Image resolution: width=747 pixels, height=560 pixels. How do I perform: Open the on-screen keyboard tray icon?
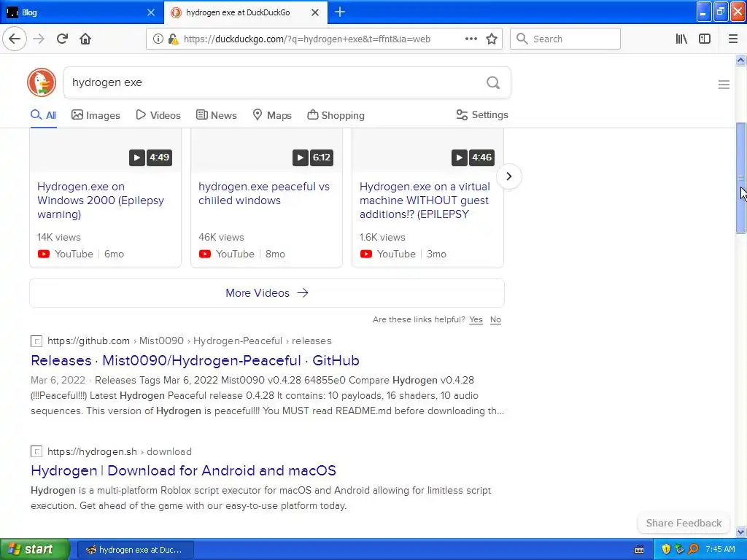pyautogui.click(x=639, y=550)
